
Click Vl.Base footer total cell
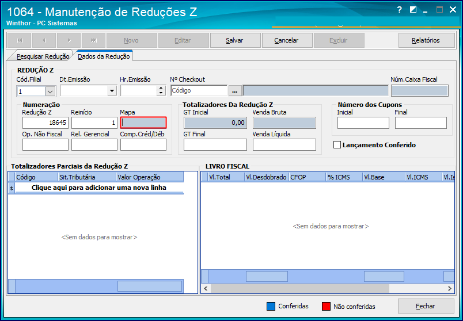point(384,277)
